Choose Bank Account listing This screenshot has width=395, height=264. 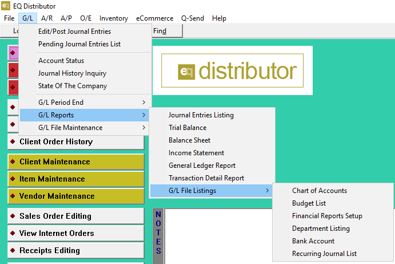coord(333,241)
